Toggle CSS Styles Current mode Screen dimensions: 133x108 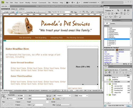pos(113,23)
